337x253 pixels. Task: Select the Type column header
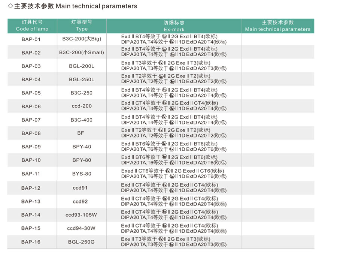click(x=82, y=26)
